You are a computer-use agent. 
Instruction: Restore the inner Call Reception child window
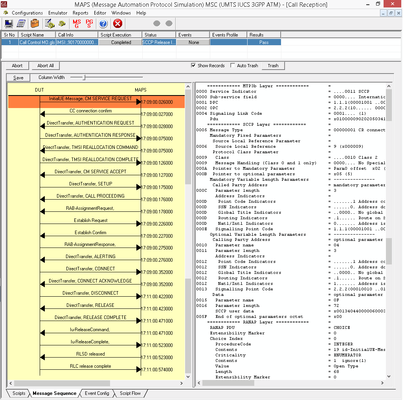pyautogui.click(x=391, y=13)
